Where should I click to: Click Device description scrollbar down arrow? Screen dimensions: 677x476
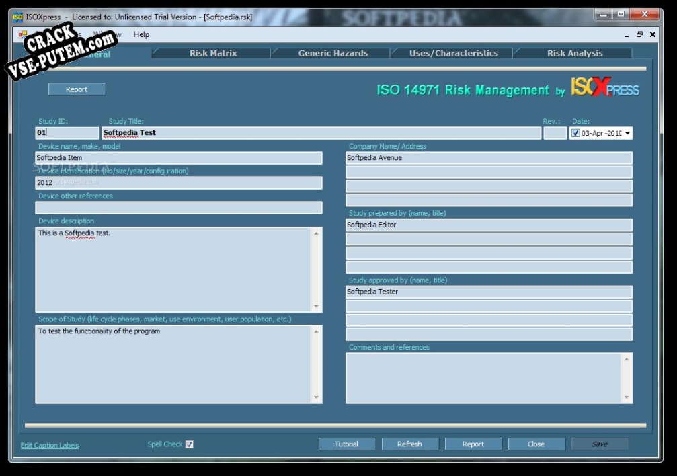tap(317, 306)
